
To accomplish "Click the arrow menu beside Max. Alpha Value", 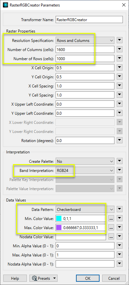I will pos(120,255).
